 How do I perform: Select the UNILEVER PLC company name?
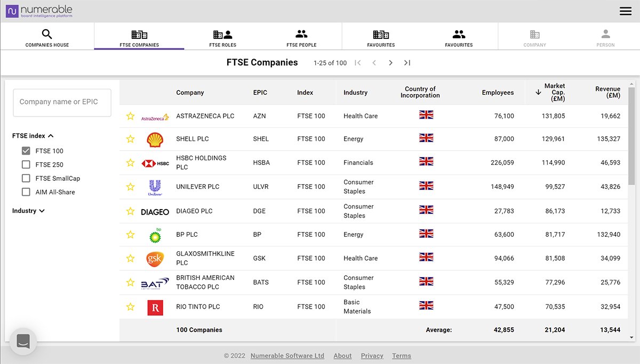coord(198,187)
